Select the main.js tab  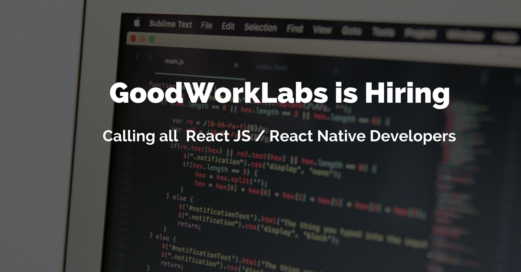[174, 62]
